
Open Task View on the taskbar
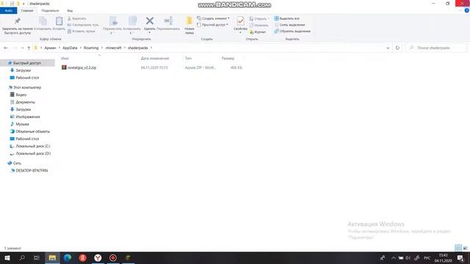tap(37, 257)
